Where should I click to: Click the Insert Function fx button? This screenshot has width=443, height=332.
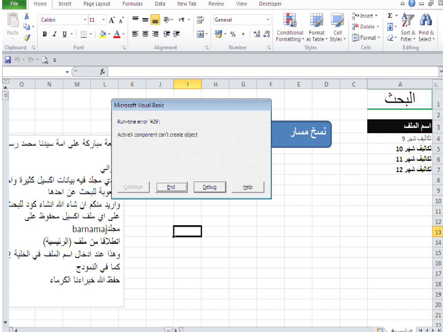103,72
